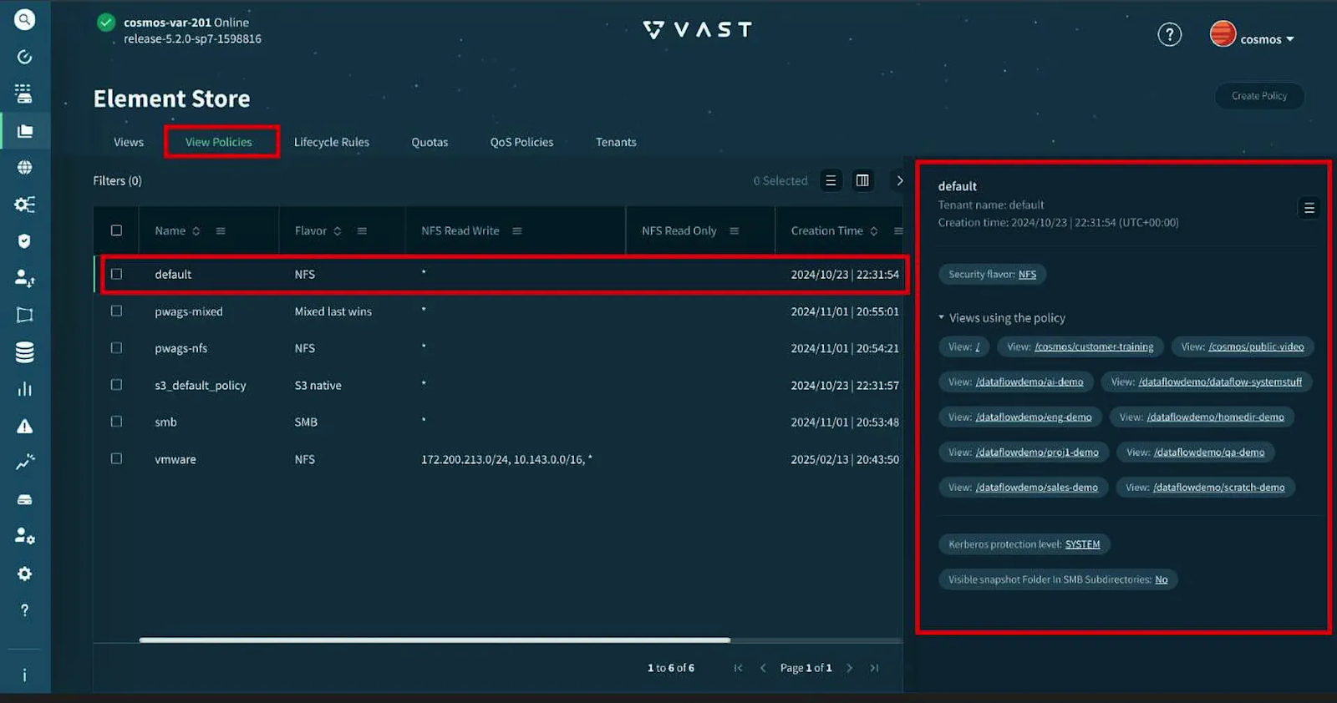The width and height of the screenshot is (1337, 703).
Task: Open the settings gear icon in sidebar
Action: pyautogui.click(x=24, y=574)
